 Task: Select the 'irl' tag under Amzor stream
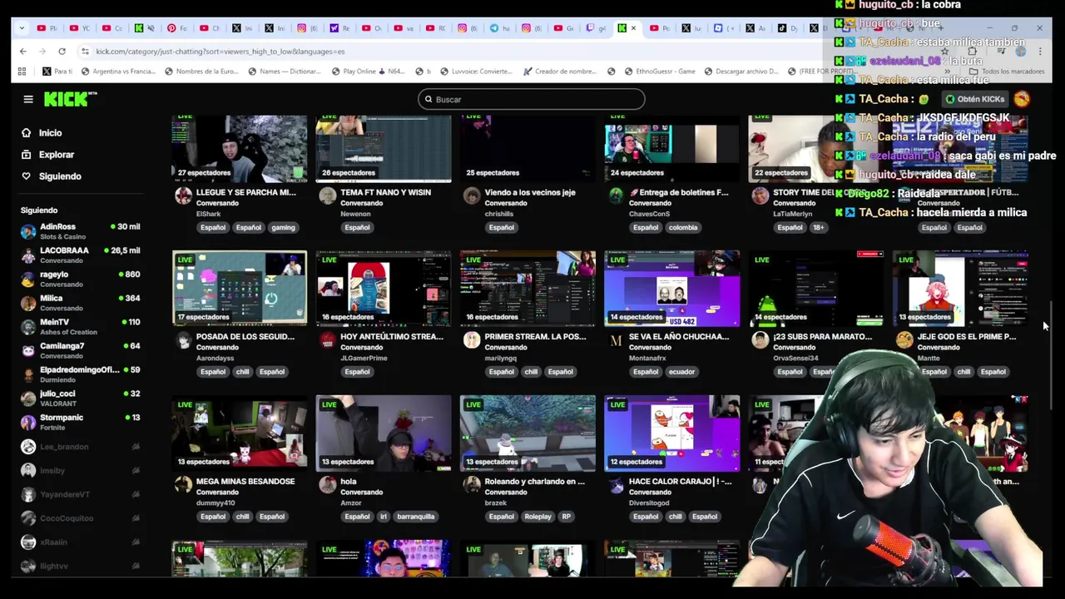[x=384, y=517]
